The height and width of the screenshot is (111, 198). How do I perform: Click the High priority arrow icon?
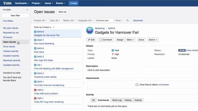pyautogui.click(x=113, y=54)
